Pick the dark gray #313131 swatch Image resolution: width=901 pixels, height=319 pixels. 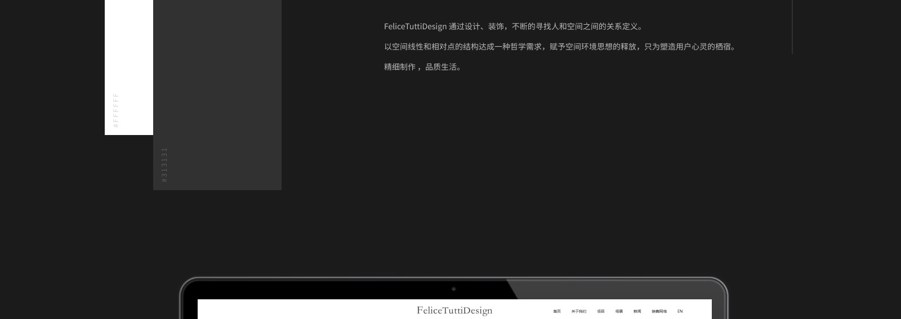(217, 95)
